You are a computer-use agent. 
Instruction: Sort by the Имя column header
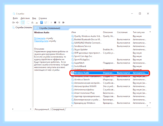pos(74,32)
